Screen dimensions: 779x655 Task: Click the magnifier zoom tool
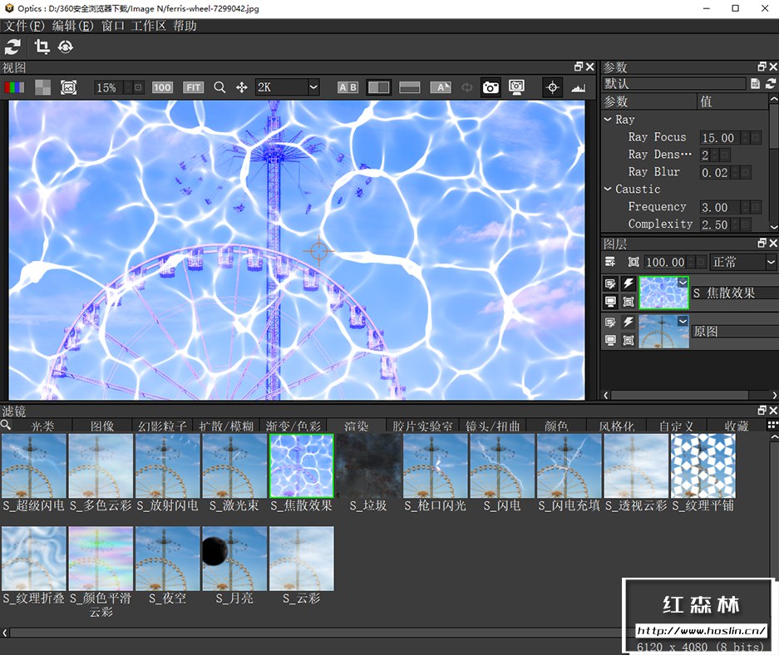[219, 87]
